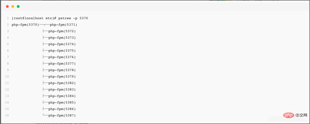Click line number 1 in gutter
This screenshot has height=124, width=310.
(8, 18)
